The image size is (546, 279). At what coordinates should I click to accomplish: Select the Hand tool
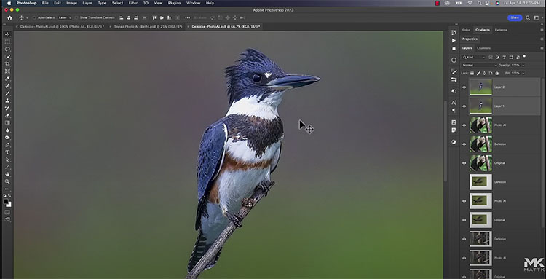click(7, 174)
